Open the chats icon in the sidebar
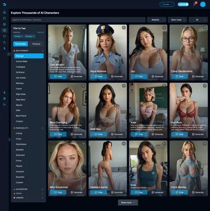 [4, 18]
